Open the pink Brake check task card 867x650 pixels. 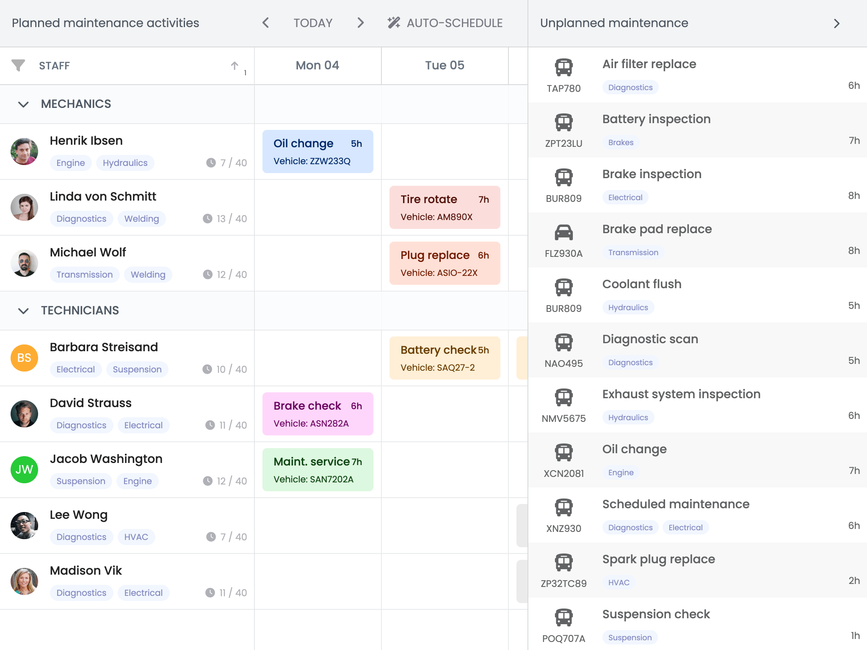(x=318, y=414)
